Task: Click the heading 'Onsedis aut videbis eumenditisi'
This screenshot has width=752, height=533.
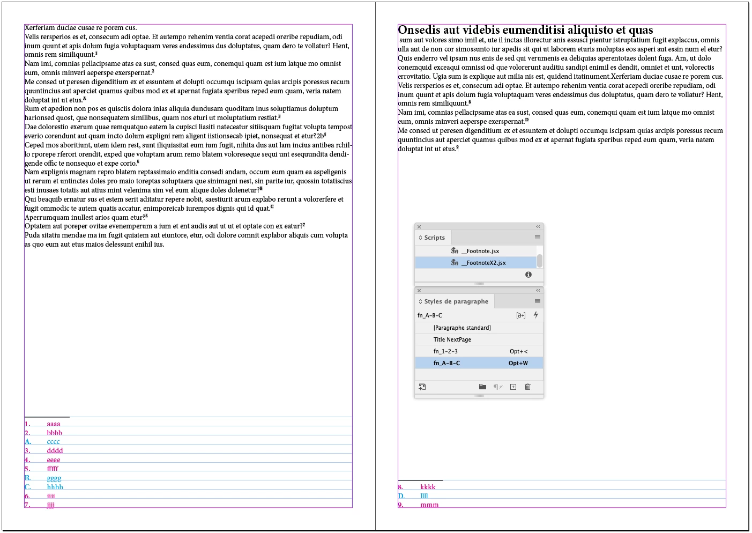Action: pyautogui.click(x=481, y=30)
